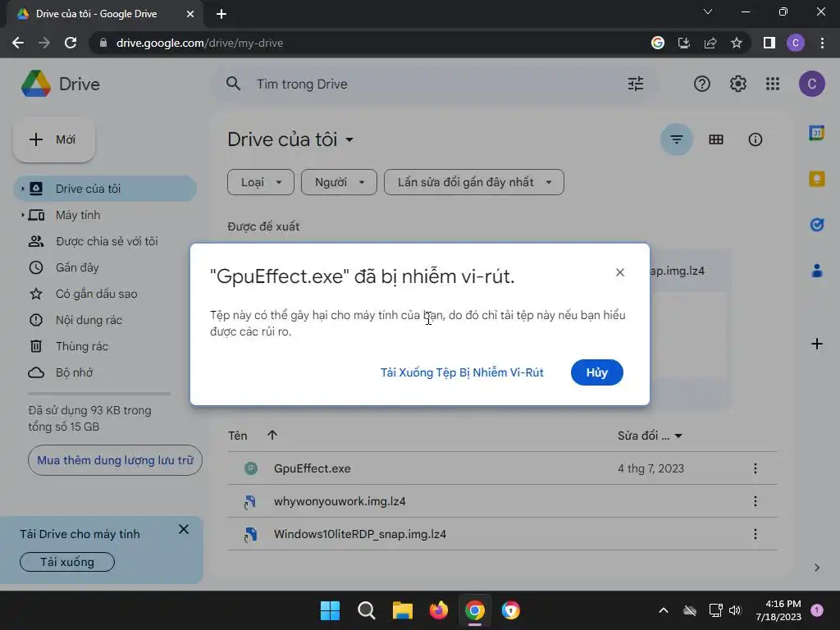Viewport: 840px width, 630px height.
Task: Toggle Chrome side panel icon
Action: coord(769,43)
